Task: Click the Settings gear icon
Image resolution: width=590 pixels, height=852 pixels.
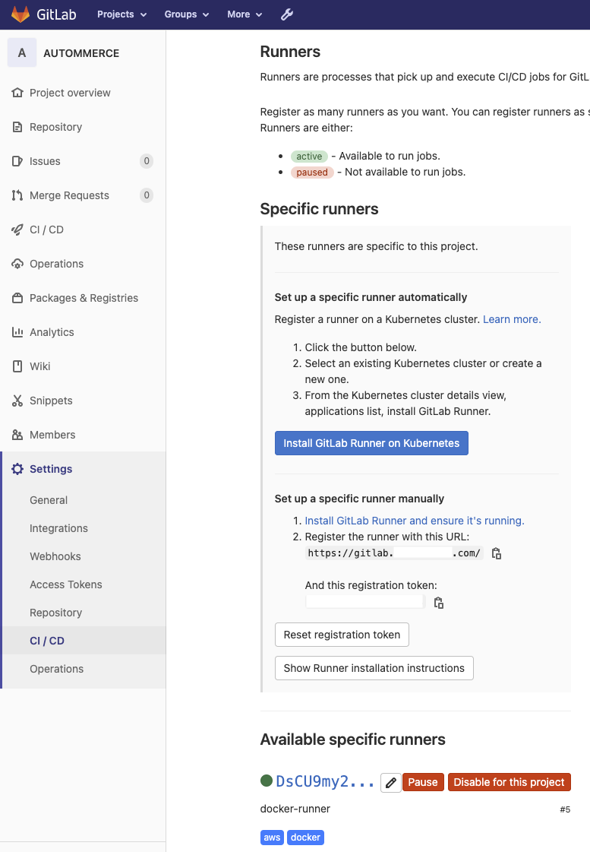Action: pos(17,469)
